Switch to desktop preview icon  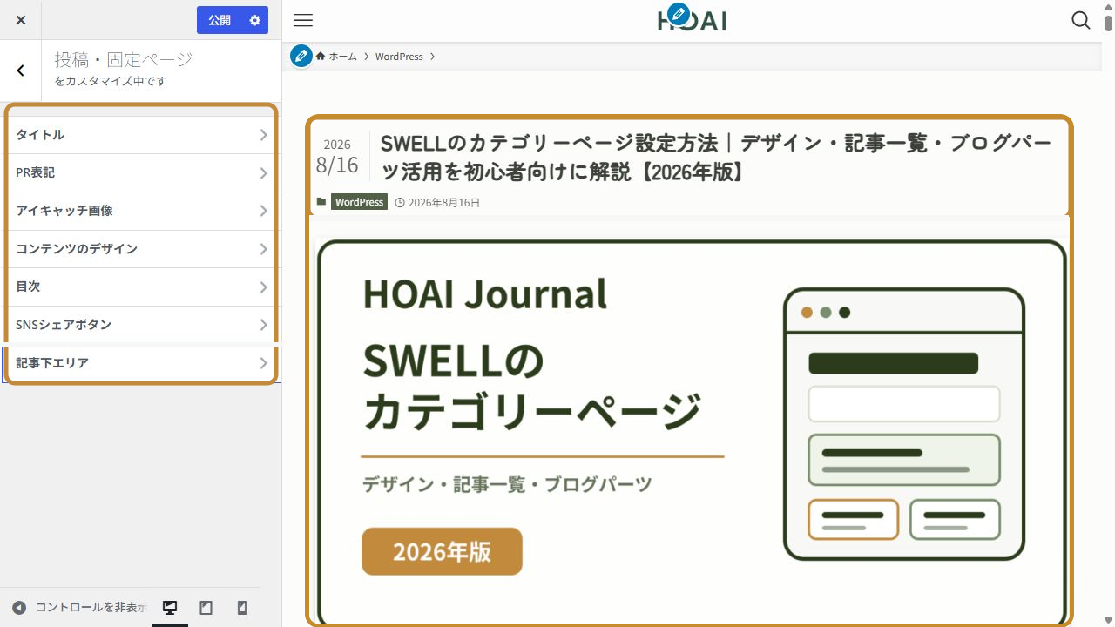[x=170, y=608]
